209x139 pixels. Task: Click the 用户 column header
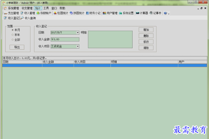point(192,62)
